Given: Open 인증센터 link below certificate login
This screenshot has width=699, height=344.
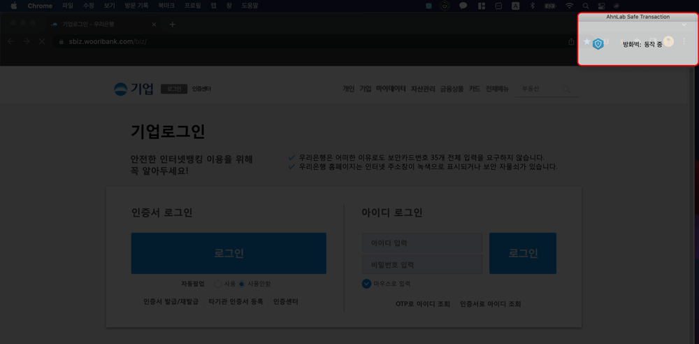Looking at the screenshot, I should click(286, 301).
